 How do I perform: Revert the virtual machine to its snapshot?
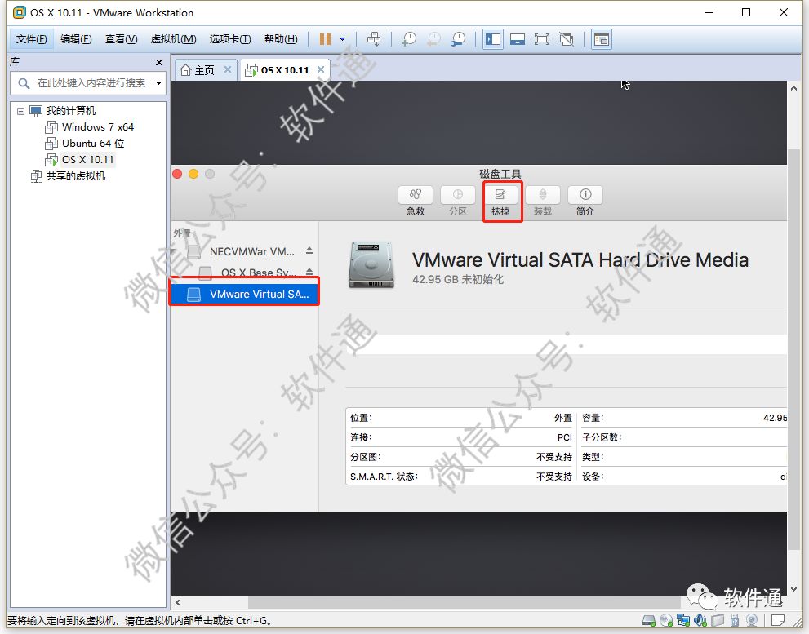(434, 39)
